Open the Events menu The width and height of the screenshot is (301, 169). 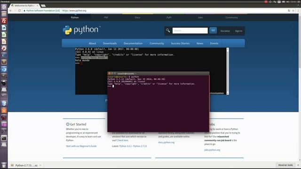(214, 43)
